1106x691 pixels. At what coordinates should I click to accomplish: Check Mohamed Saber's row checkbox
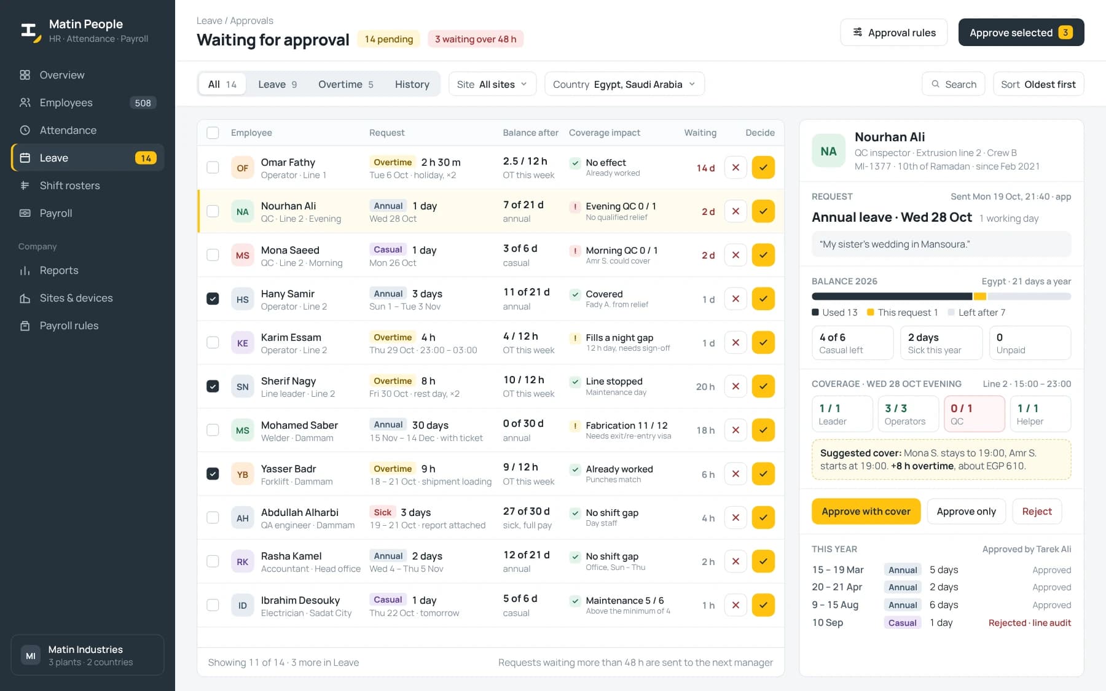pos(213,430)
